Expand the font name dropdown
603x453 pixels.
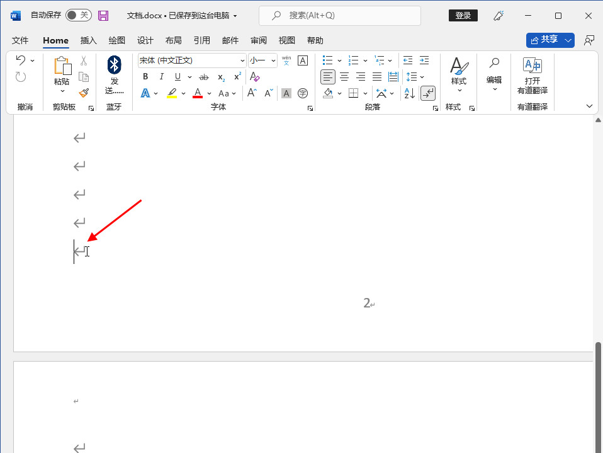click(x=242, y=60)
